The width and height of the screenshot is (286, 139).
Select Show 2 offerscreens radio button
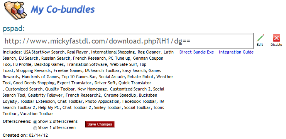click(x=35, y=122)
